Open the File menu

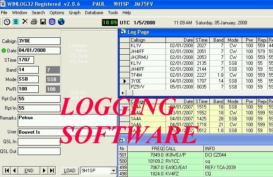4,13
